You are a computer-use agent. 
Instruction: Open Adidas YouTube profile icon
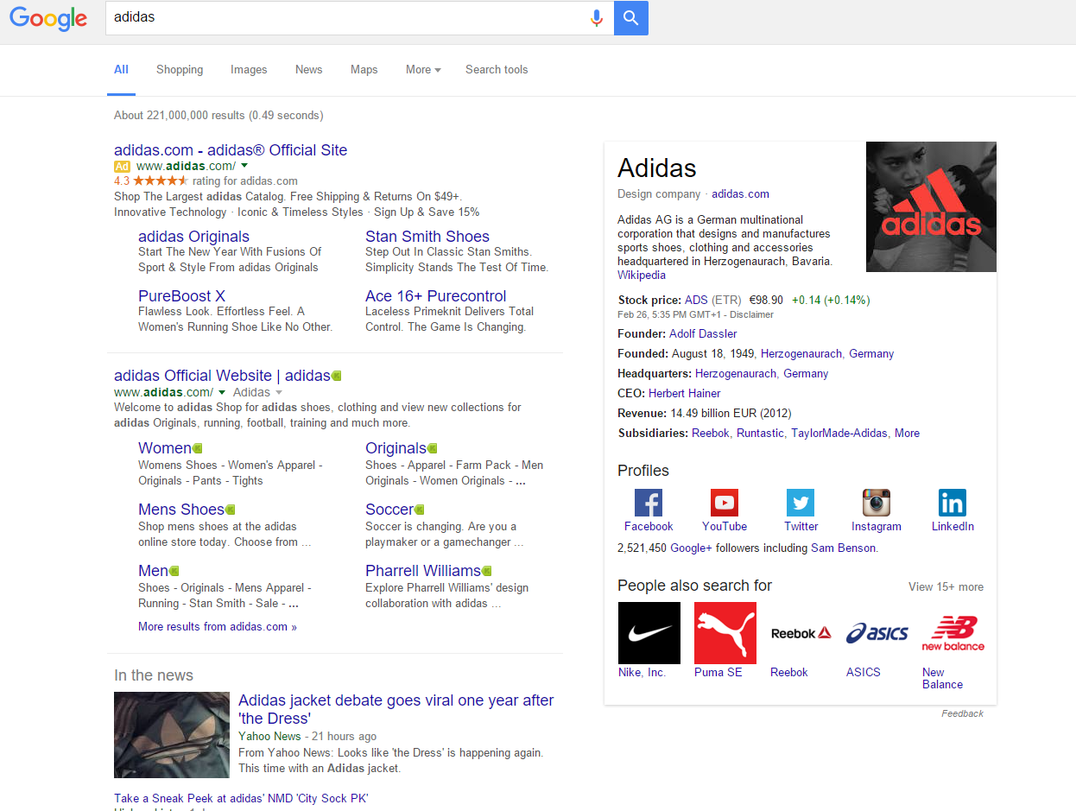pyautogui.click(x=725, y=503)
